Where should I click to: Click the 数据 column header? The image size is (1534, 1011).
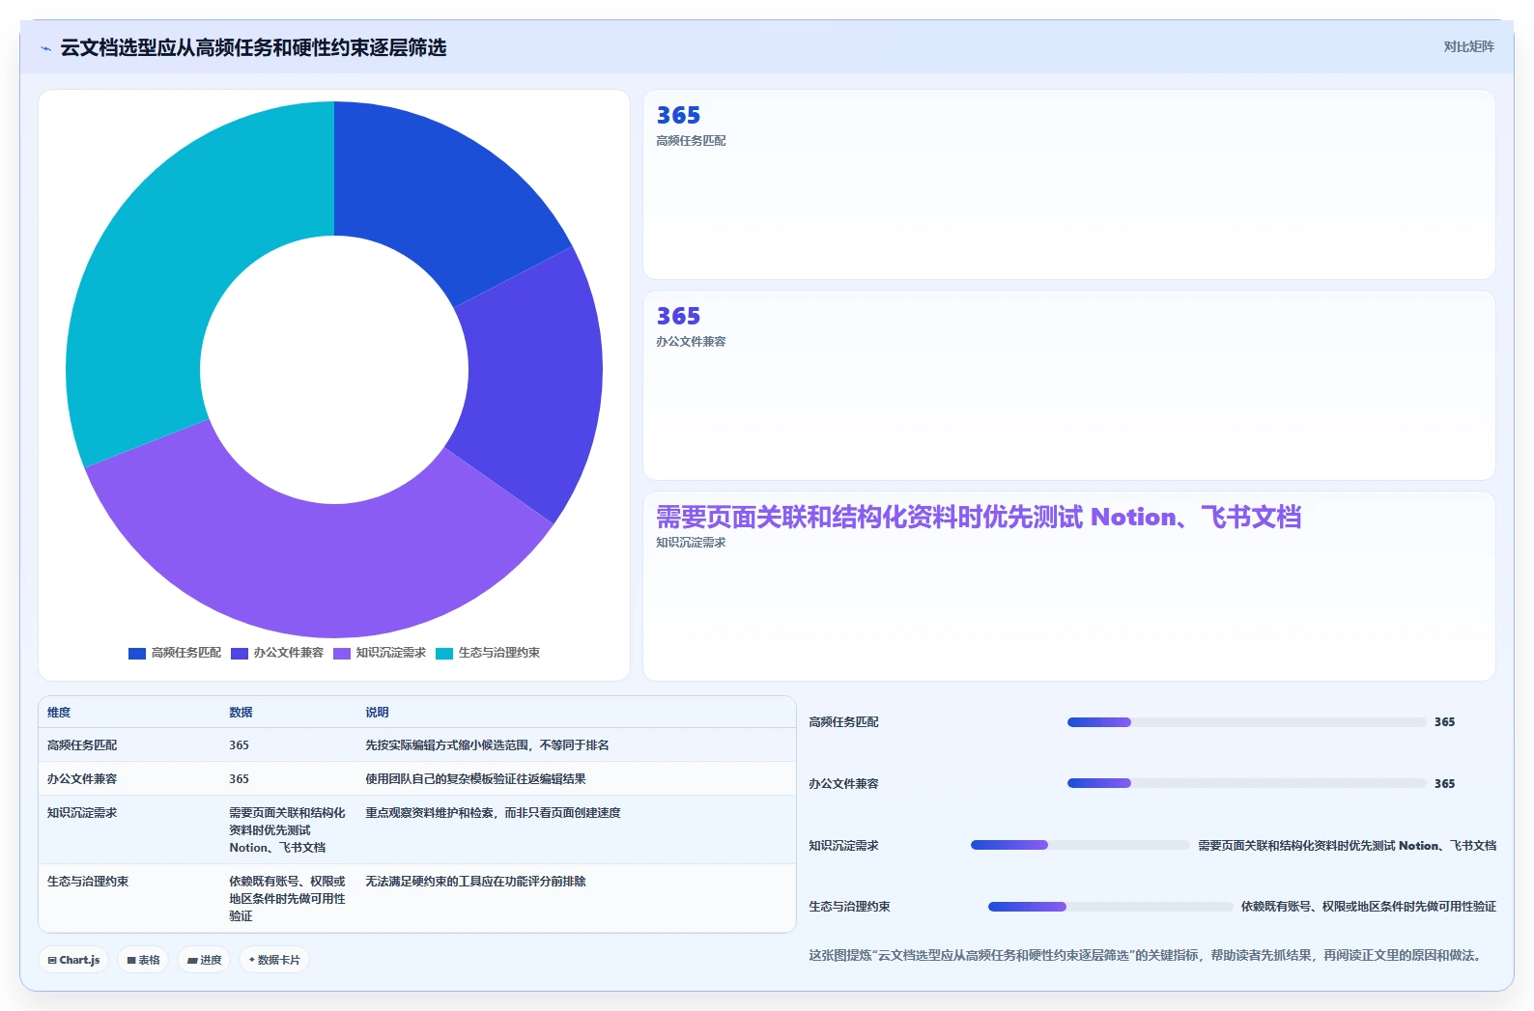241,713
